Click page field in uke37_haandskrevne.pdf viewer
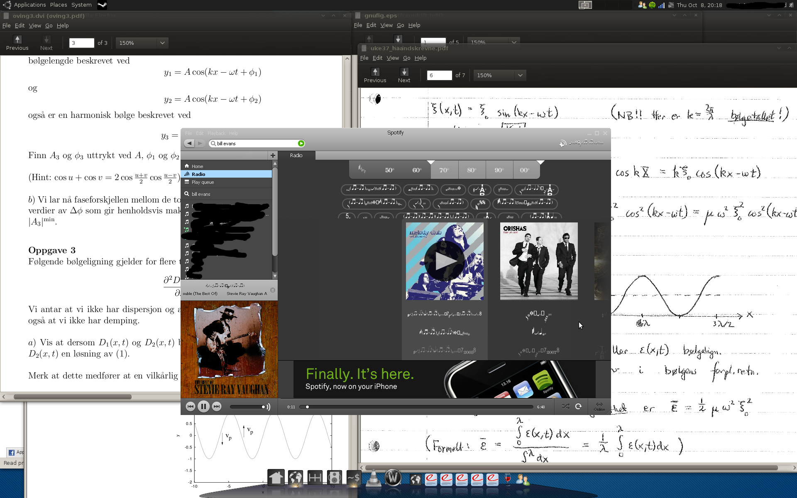Image resolution: width=797 pixels, height=498 pixels. pos(440,75)
